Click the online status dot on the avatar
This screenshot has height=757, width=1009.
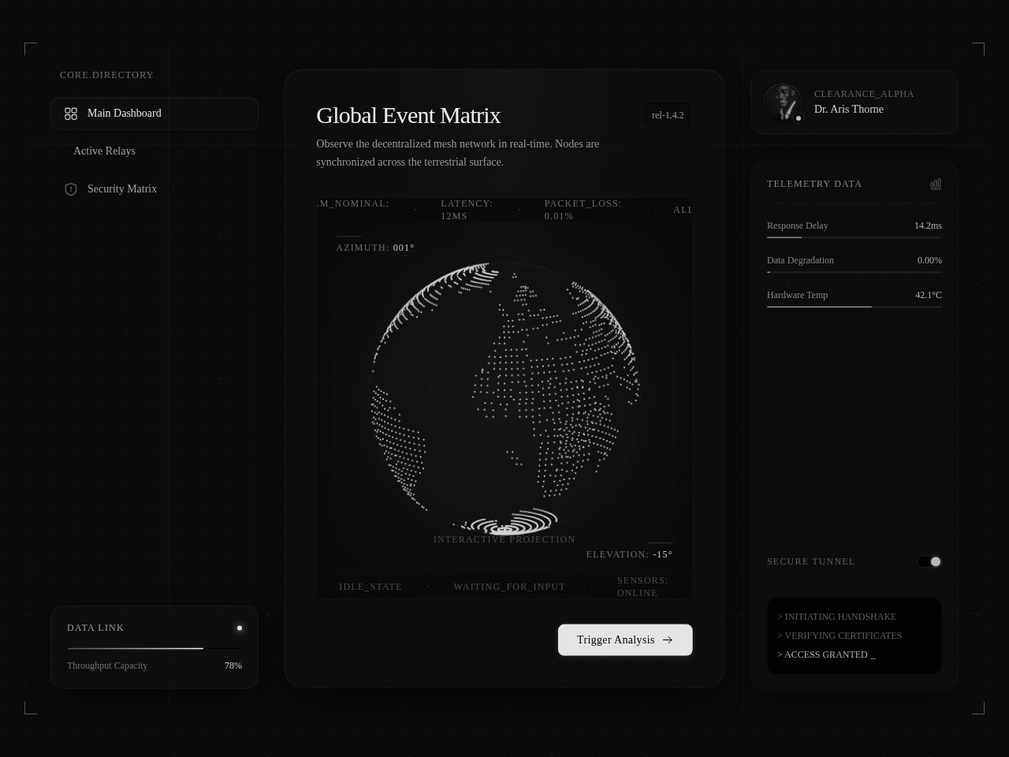(x=799, y=118)
